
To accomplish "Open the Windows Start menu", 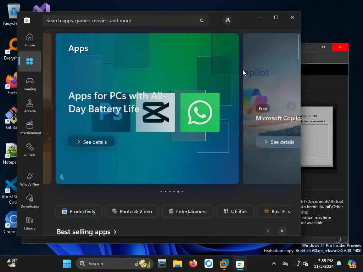I will [x=67, y=263].
